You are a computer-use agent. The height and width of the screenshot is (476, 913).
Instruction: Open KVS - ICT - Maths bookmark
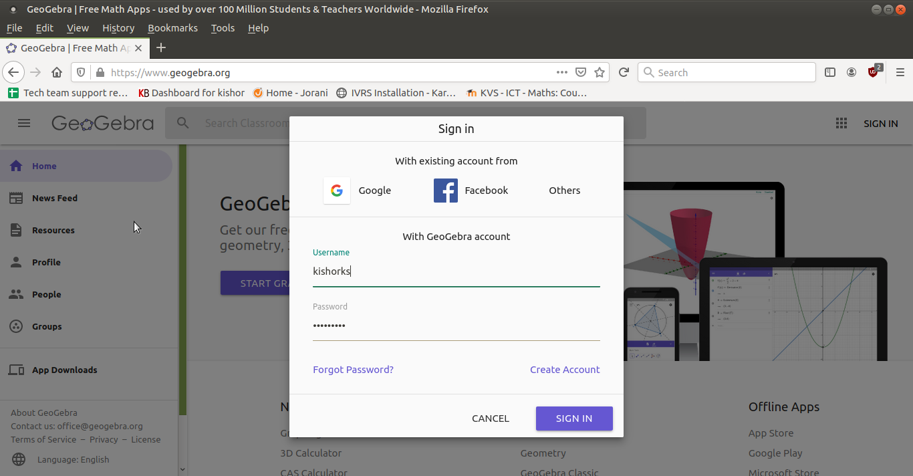point(525,93)
